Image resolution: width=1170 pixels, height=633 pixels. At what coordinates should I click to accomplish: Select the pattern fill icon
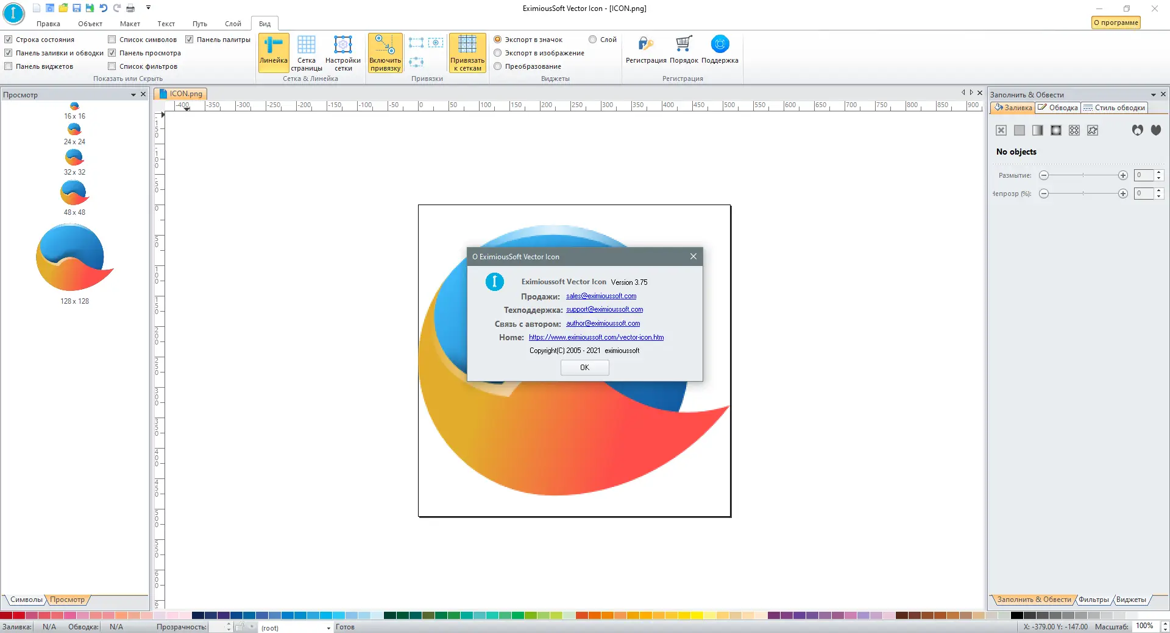(x=1074, y=130)
